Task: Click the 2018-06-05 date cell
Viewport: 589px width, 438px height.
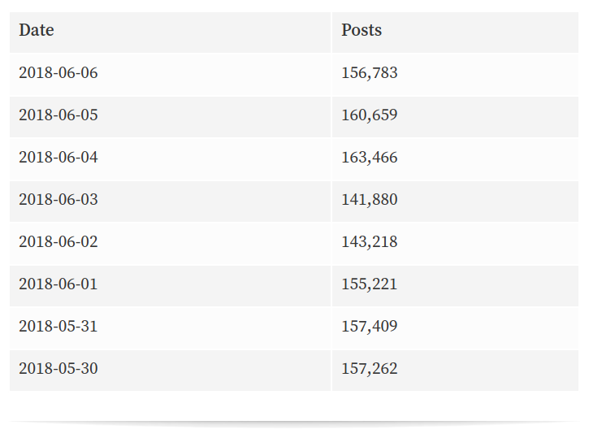Action: (x=170, y=117)
